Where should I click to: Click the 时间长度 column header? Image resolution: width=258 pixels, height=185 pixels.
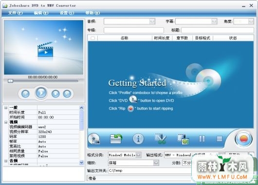(162, 38)
